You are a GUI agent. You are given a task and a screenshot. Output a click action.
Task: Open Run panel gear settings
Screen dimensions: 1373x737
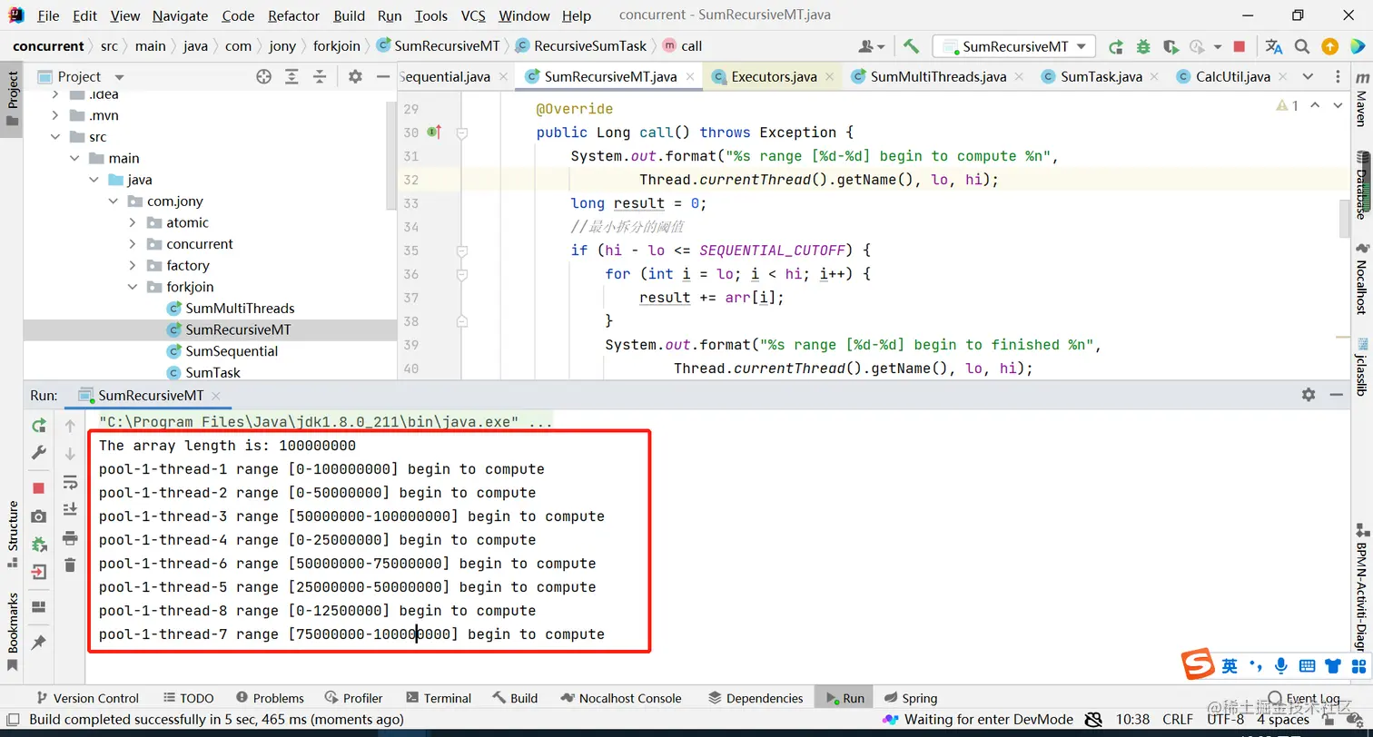[1309, 395]
